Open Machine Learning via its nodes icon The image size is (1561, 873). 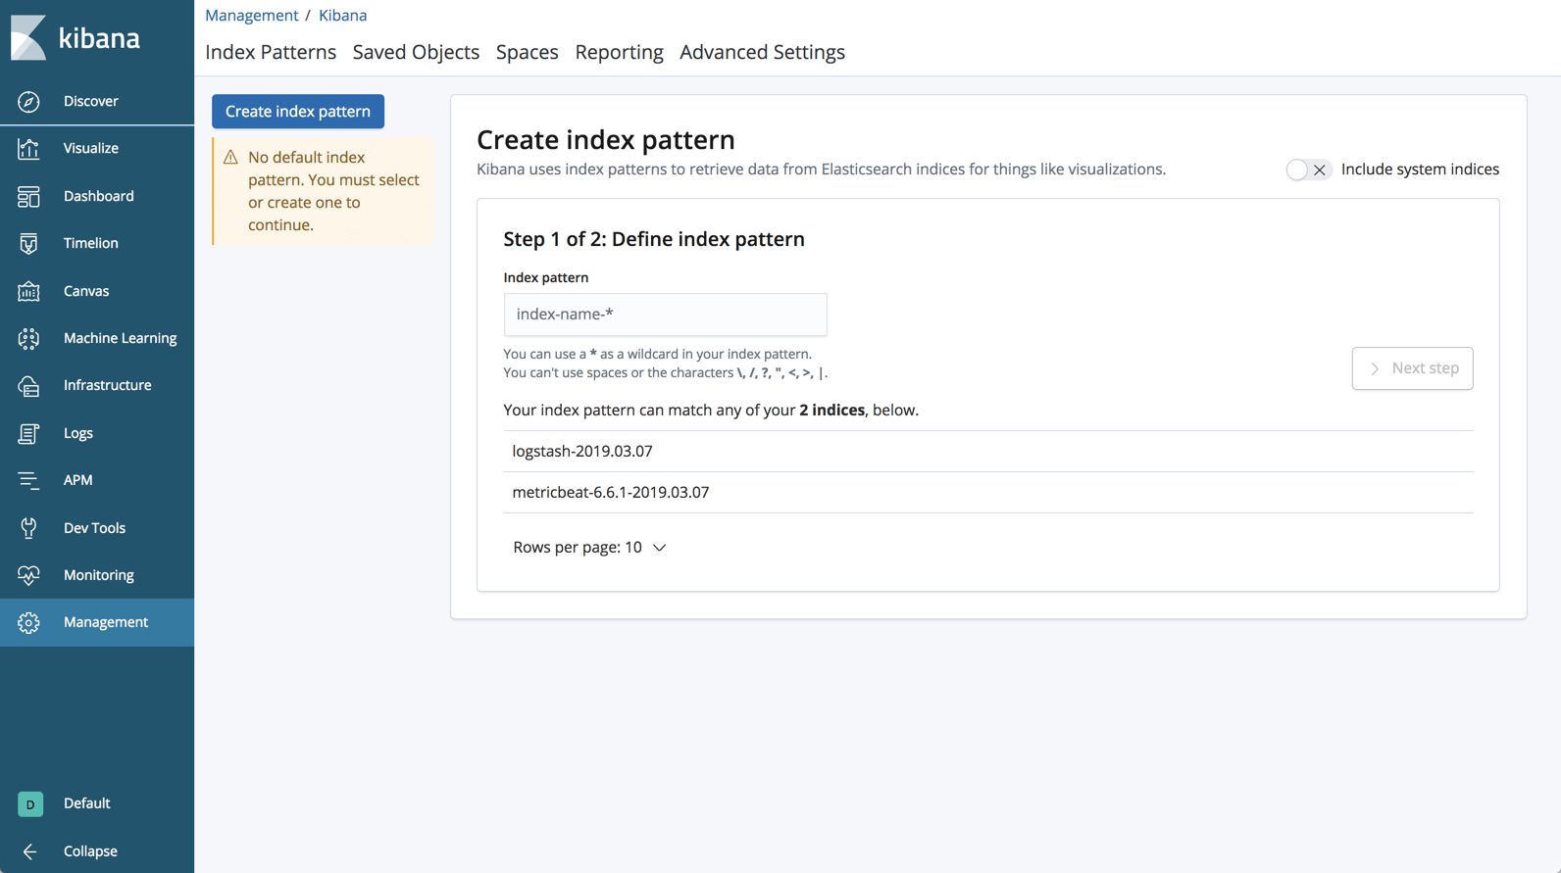[28, 338]
